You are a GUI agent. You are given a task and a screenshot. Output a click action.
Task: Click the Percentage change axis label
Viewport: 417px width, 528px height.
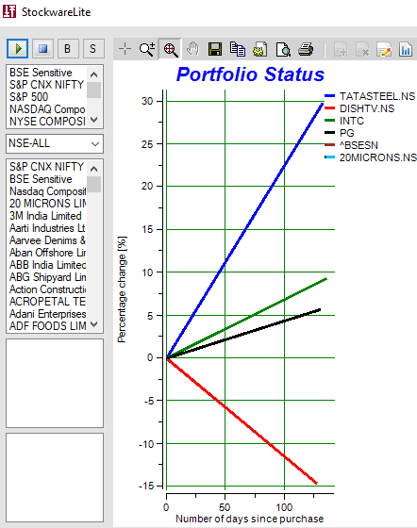[122, 289]
